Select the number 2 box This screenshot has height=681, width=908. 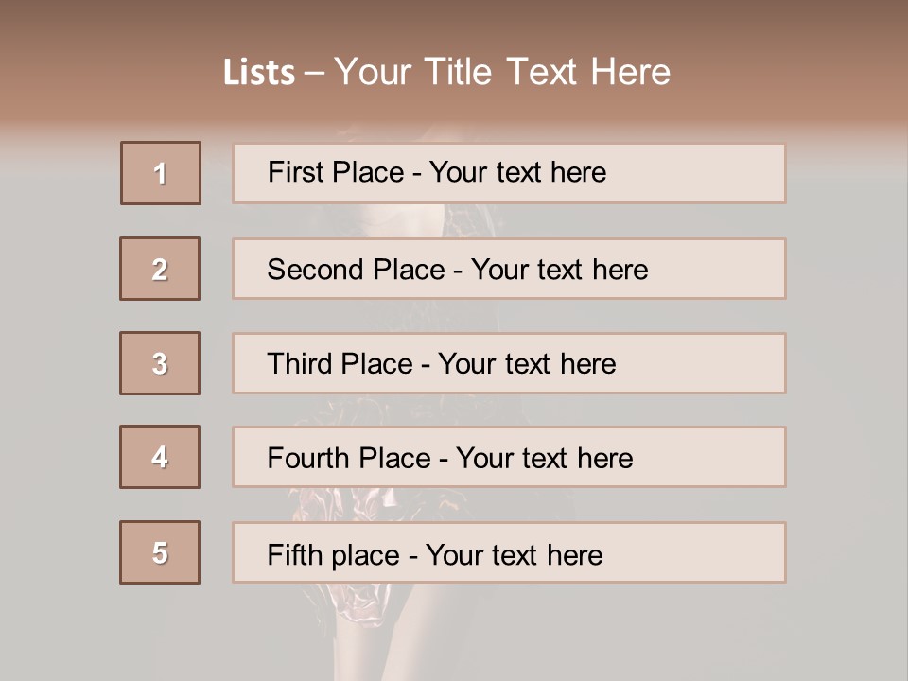coord(160,269)
